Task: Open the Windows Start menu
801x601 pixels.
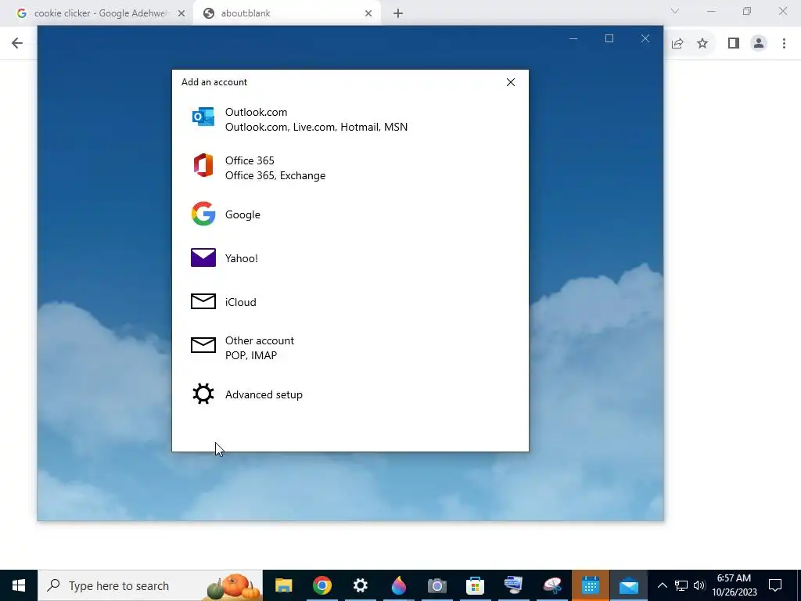Action: click(19, 585)
